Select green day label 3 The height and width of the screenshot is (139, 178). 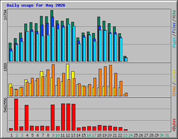[22, 135]
